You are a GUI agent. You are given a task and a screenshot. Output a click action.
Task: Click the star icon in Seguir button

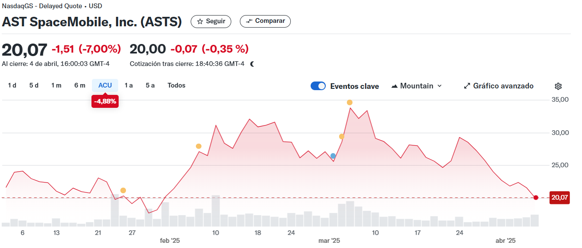[200, 21]
